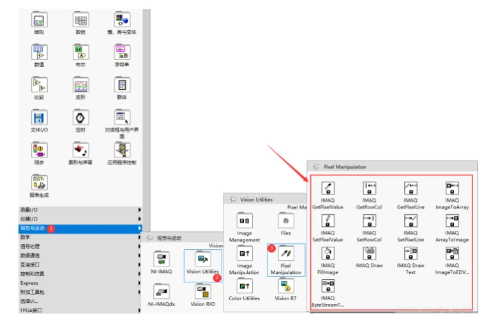Open the Vision RIO subpalette
491x327 pixels.
(x=203, y=292)
